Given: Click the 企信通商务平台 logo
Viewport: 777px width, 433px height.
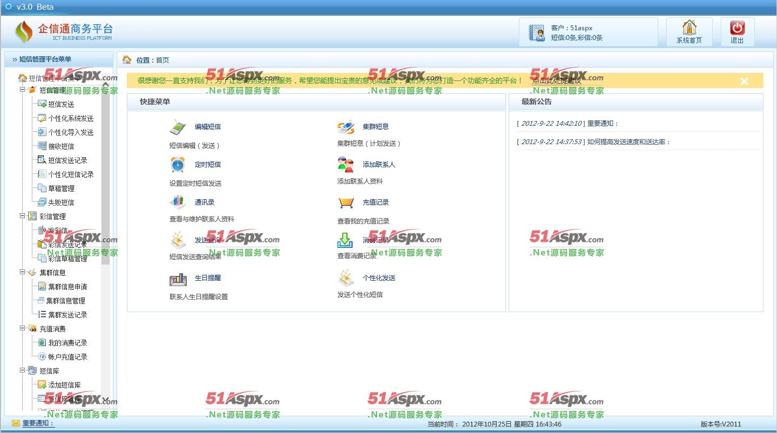Looking at the screenshot, I should coord(64,32).
